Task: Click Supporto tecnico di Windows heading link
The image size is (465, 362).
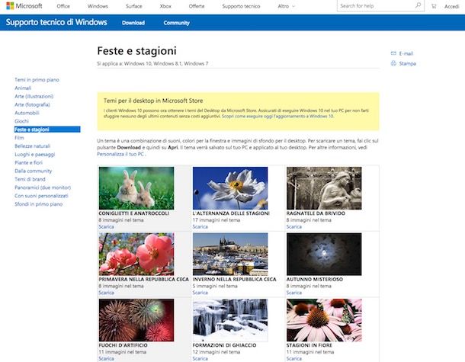Action: pos(56,22)
